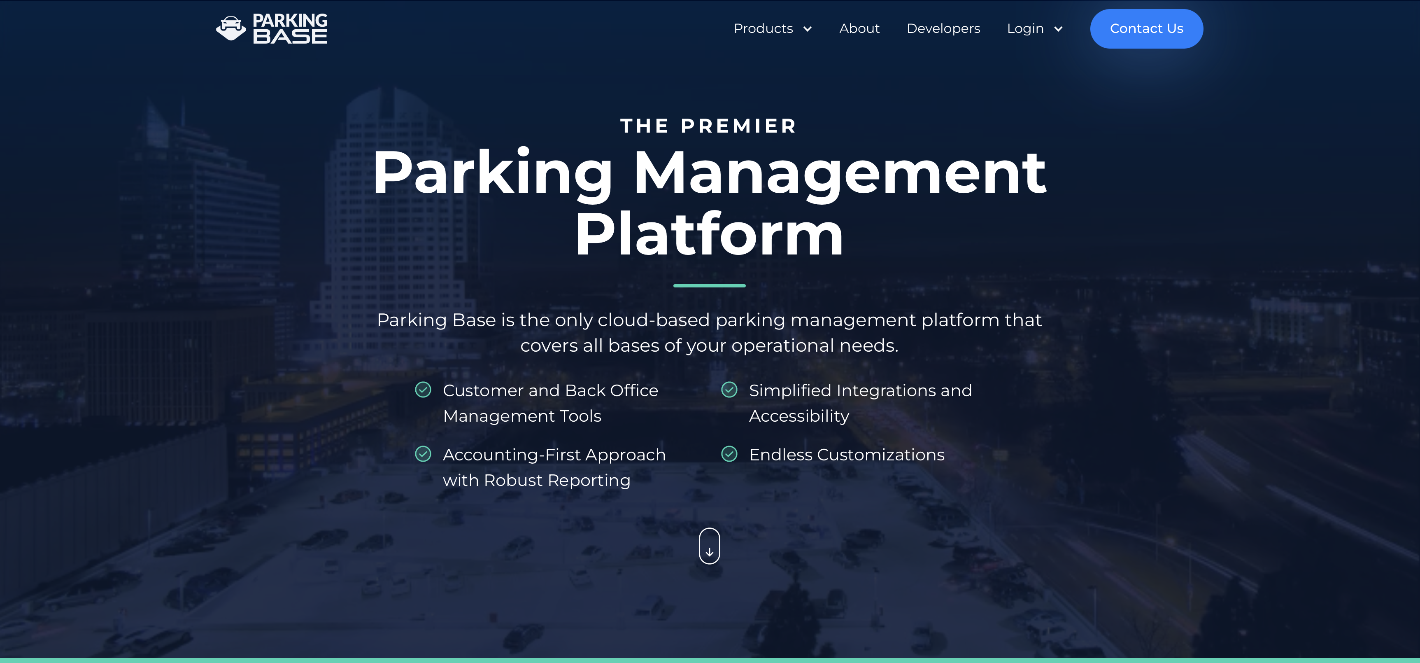Open the About page from navigation
This screenshot has height=663, width=1420.
pos(859,29)
